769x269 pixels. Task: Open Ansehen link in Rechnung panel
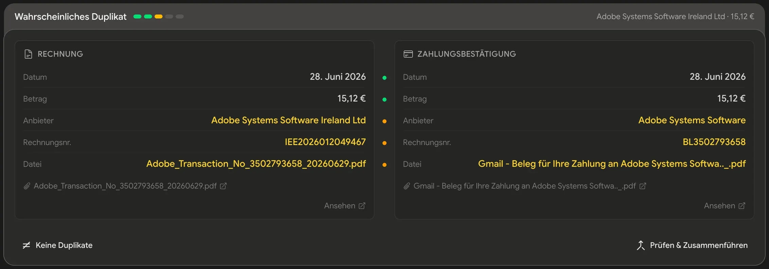345,206
